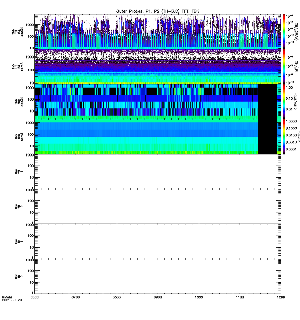Image resolution: width=300 pixels, height=320 pixels.
Task: Click the <|mV/m|> color scale bar
Action: tap(284, 101)
